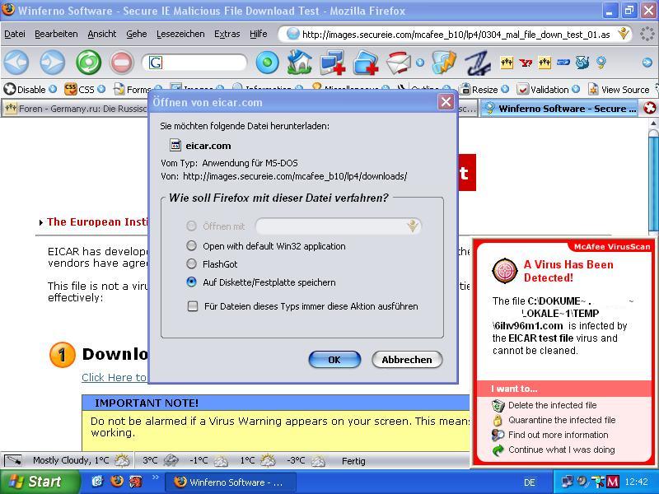
Task: Check 'Für Dateien dieses Typs immer' checkbox
Action: click(x=193, y=306)
